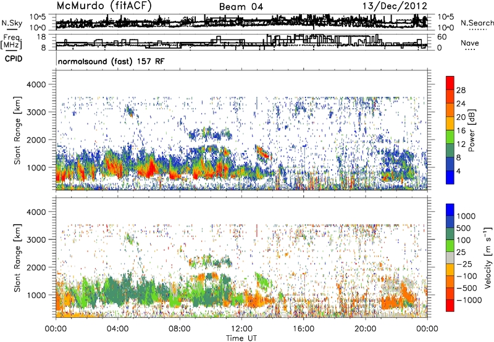Select the 'N.Sky' legend label

pos(12,23)
